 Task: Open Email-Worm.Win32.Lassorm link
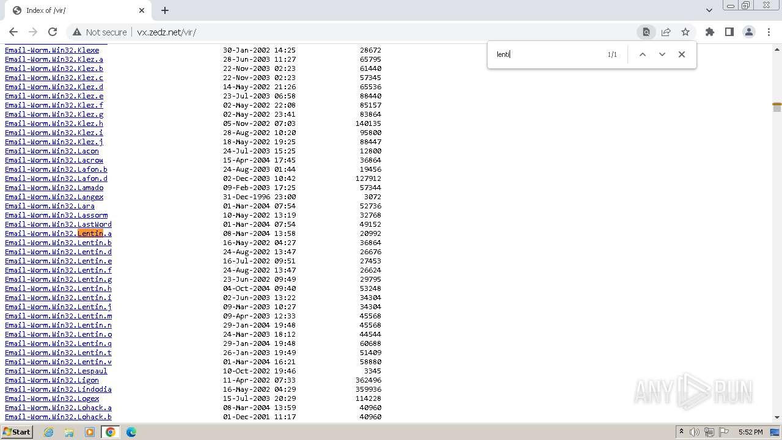coord(56,215)
